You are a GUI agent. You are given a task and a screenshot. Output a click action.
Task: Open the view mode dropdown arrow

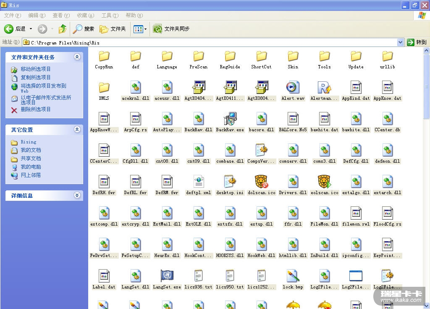[x=146, y=29]
